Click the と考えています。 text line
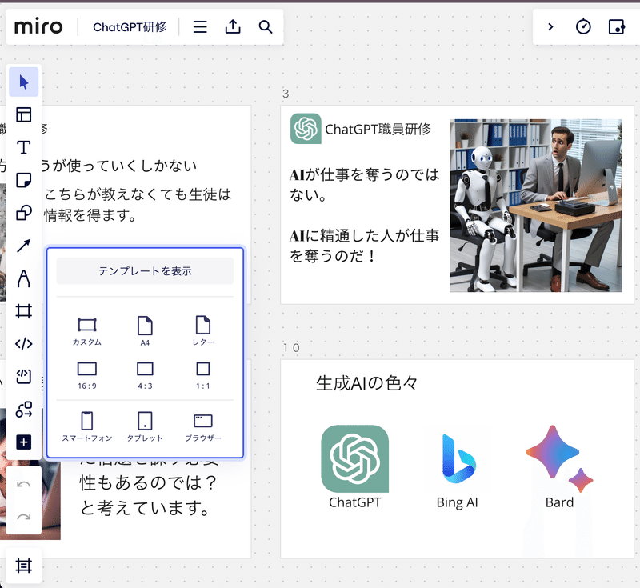The width and height of the screenshot is (640, 588). (x=146, y=509)
